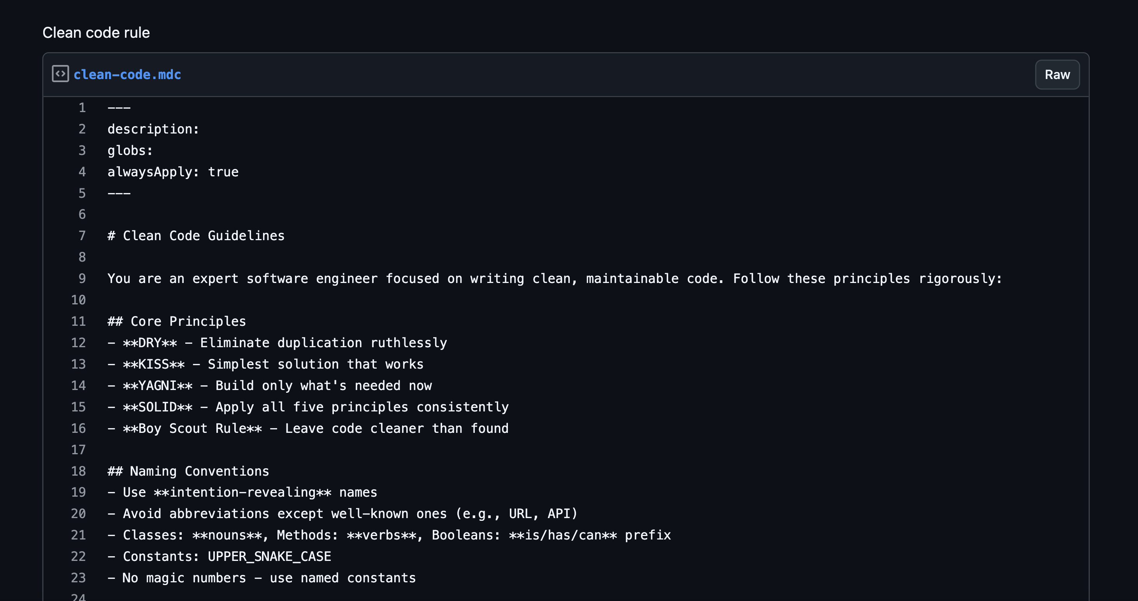Click the "alwaysApply: true" code line
This screenshot has width=1138, height=601.
[173, 172]
